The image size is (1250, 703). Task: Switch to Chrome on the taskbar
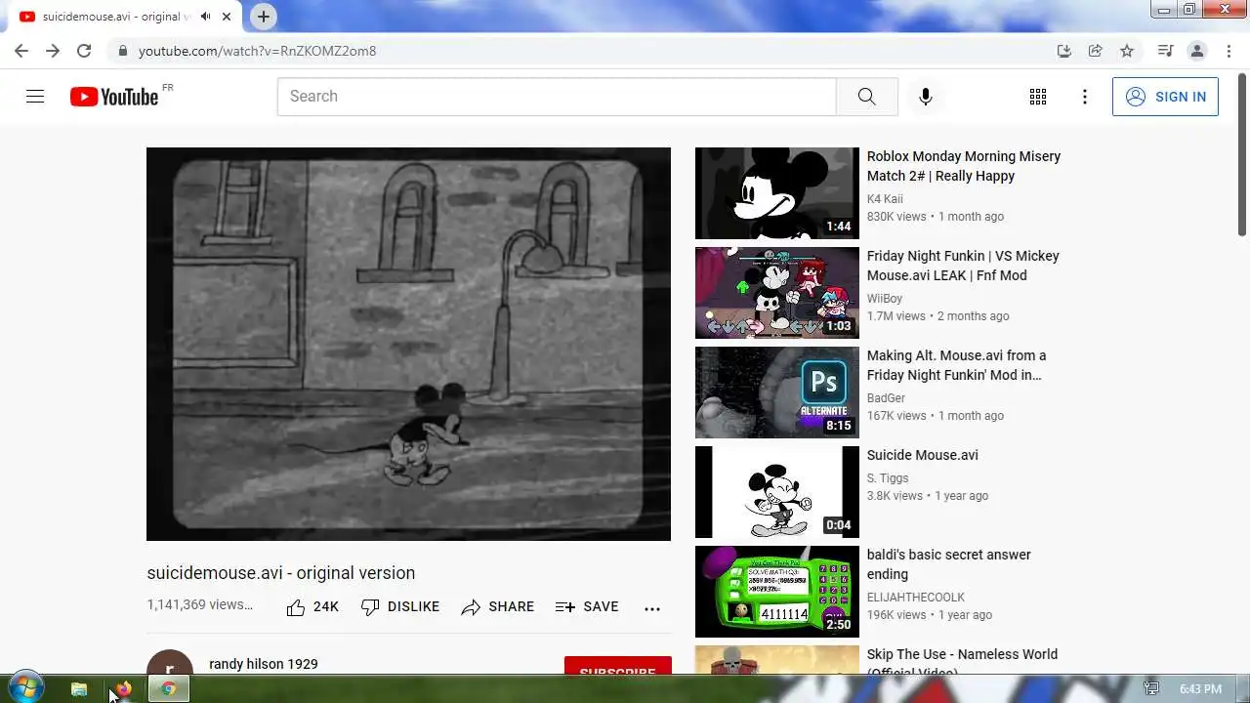click(x=168, y=689)
